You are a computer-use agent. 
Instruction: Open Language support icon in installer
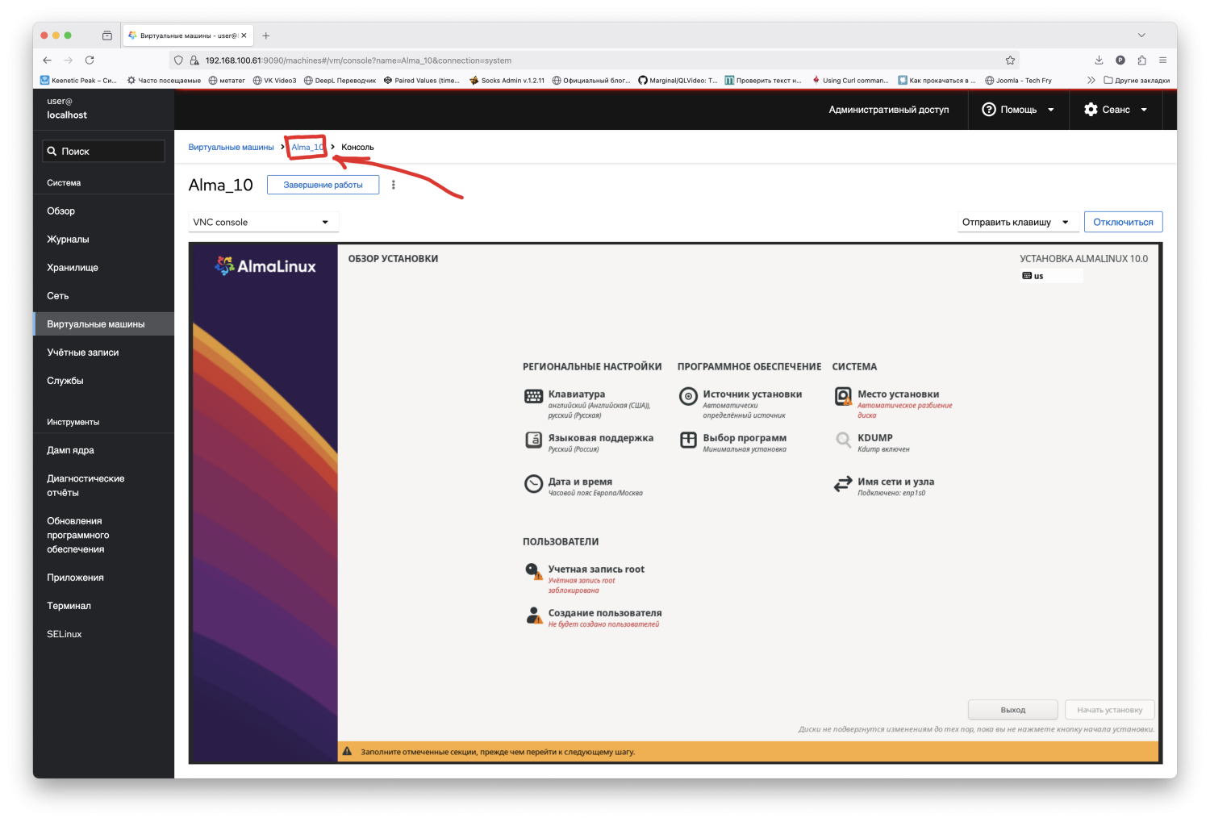(x=533, y=440)
